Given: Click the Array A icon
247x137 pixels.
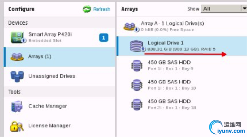Looking at the screenshot, I should [x=131, y=27].
